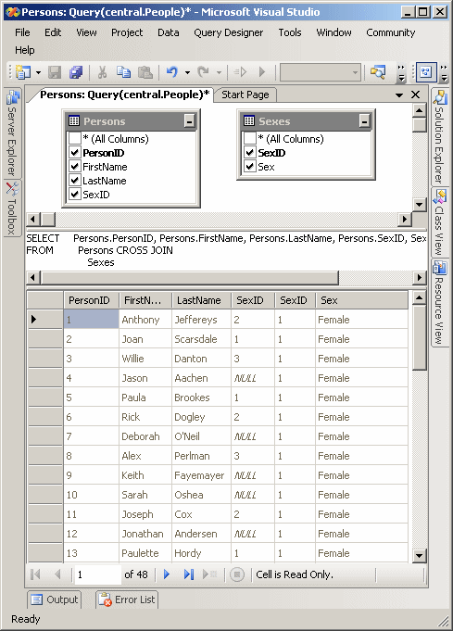Collapse the Persons table window
This screenshot has height=631, width=453.
189,120
